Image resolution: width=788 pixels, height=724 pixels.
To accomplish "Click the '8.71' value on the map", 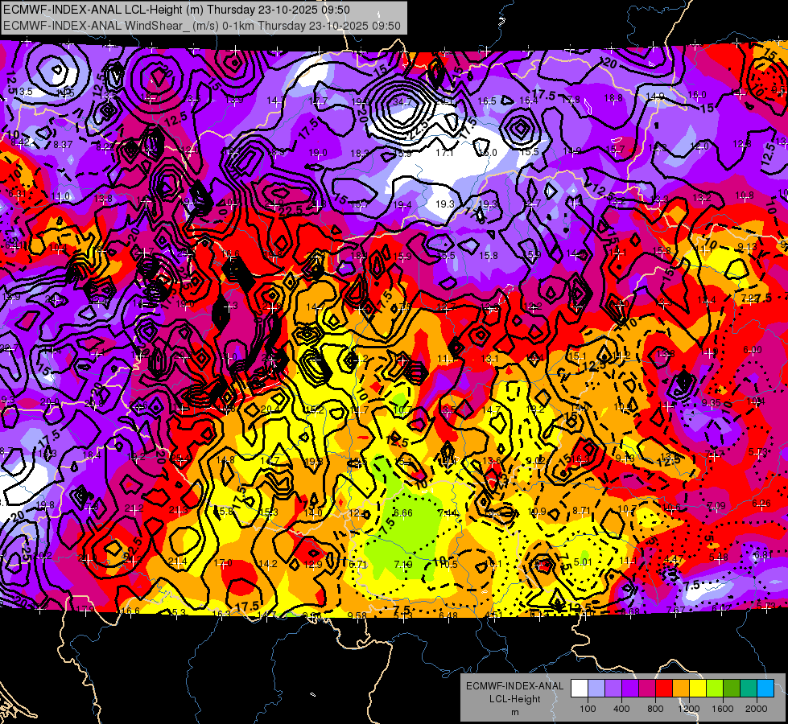I will 581,511.
